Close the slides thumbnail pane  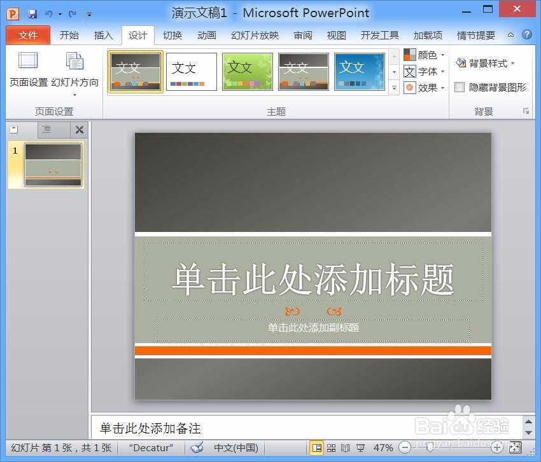click(x=79, y=130)
